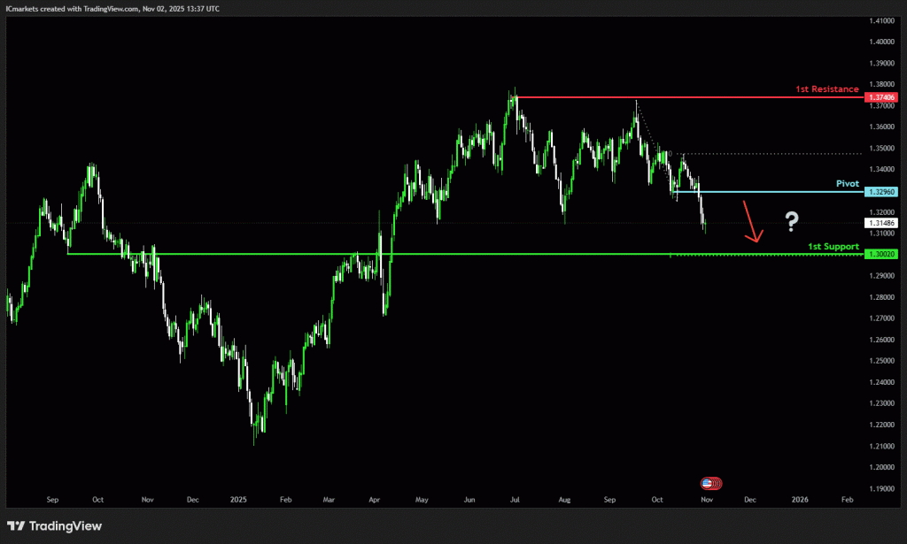The height and width of the screenshot is (544, 907).
Task: Click the gray question mark annotation
Action: 793,221
